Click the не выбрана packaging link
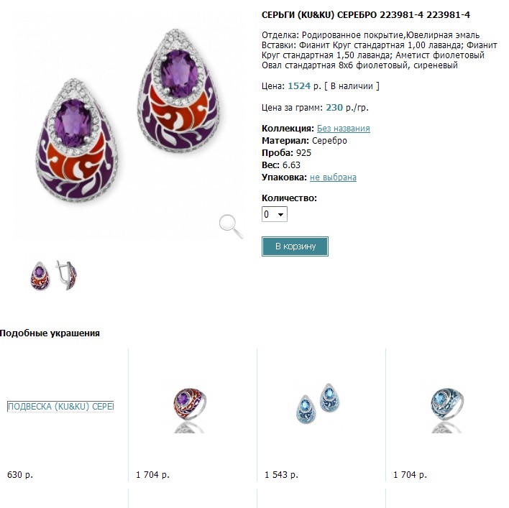Viewport: 509px width, 508px height. (333, 177)
